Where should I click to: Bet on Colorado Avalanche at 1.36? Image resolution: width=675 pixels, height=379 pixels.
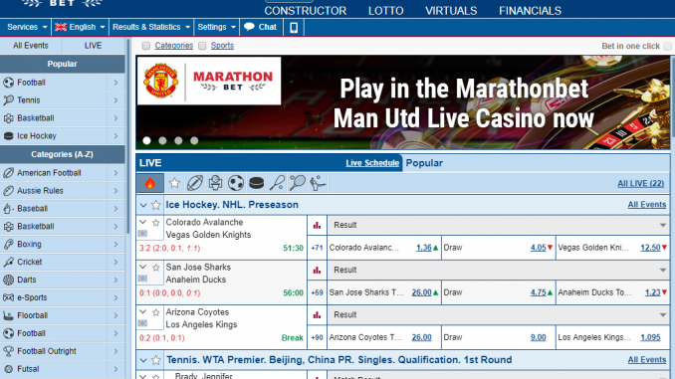(423, 248)
